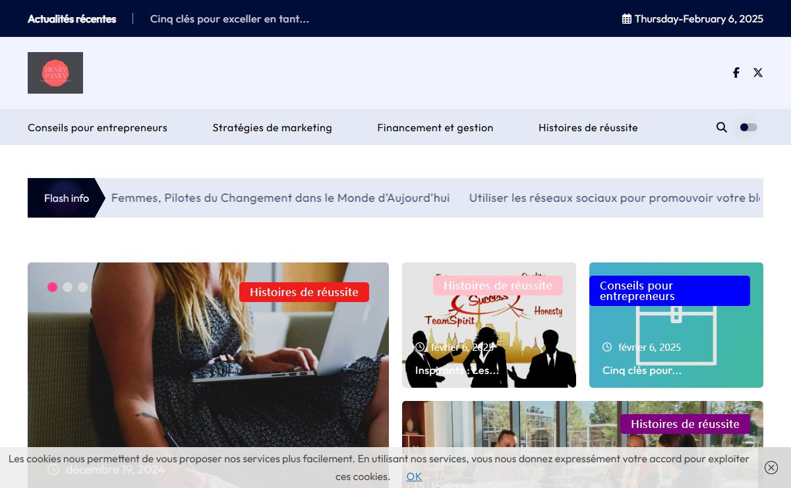Viewport: 791px width, 488px height.
Task: Accept cookies with the OK link
Action: point(414,476)
